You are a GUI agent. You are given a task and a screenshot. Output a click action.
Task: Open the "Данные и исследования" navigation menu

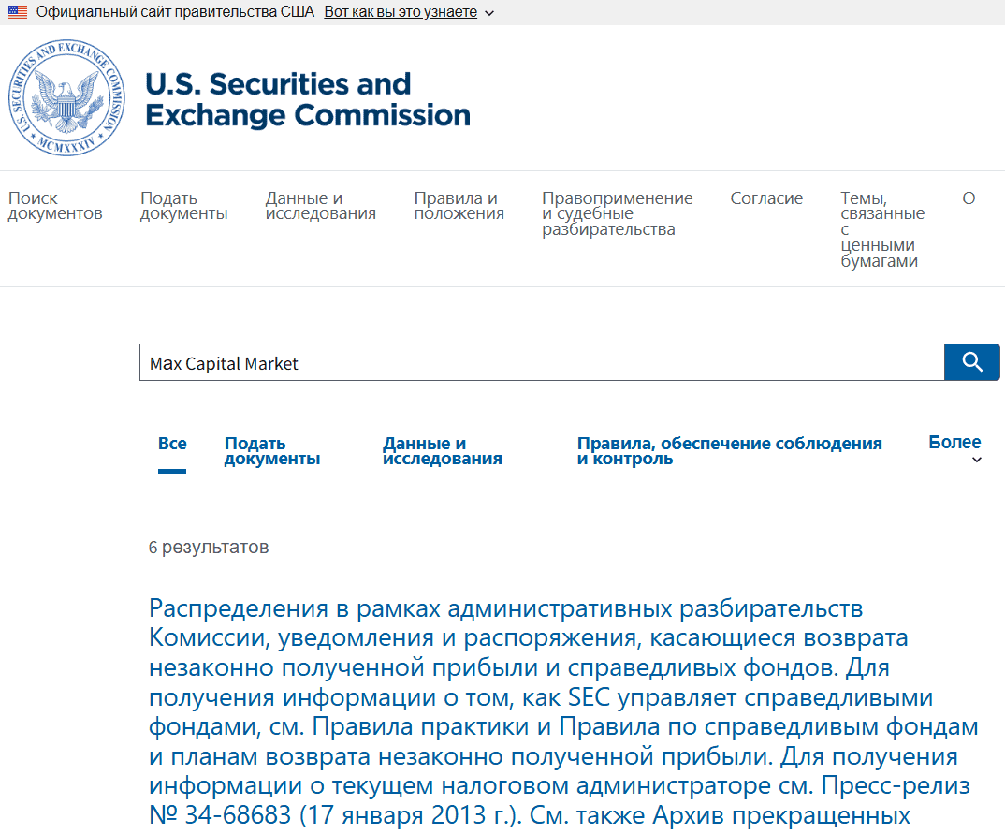click(x=320, y=206)
